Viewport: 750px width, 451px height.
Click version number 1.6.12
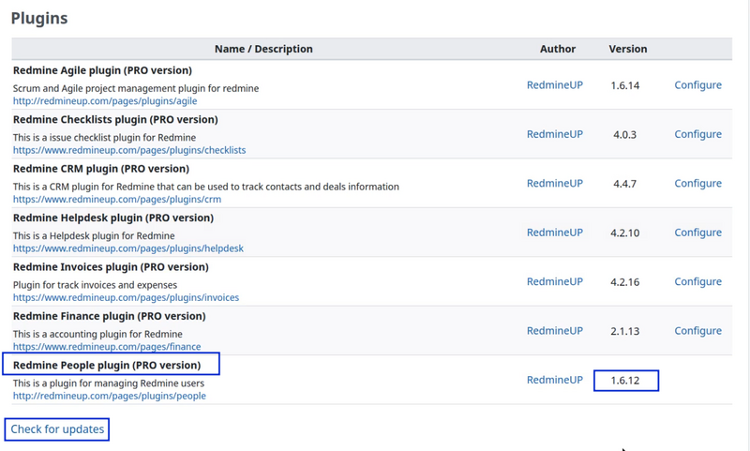[625, 381]
